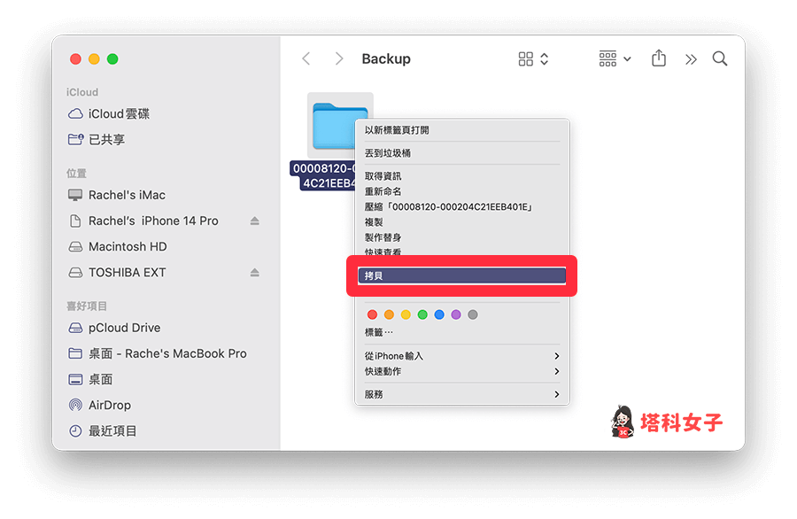Switch to the icon grid view
Viewport: 797px width, 519px height.
(525, 59)
